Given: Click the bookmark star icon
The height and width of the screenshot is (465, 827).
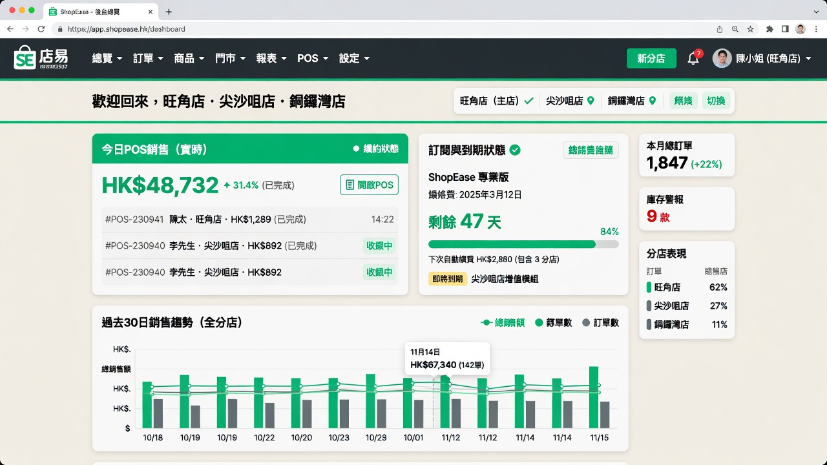Looking at the screenshot, I should pyautogui.click(x=750, y=29).
